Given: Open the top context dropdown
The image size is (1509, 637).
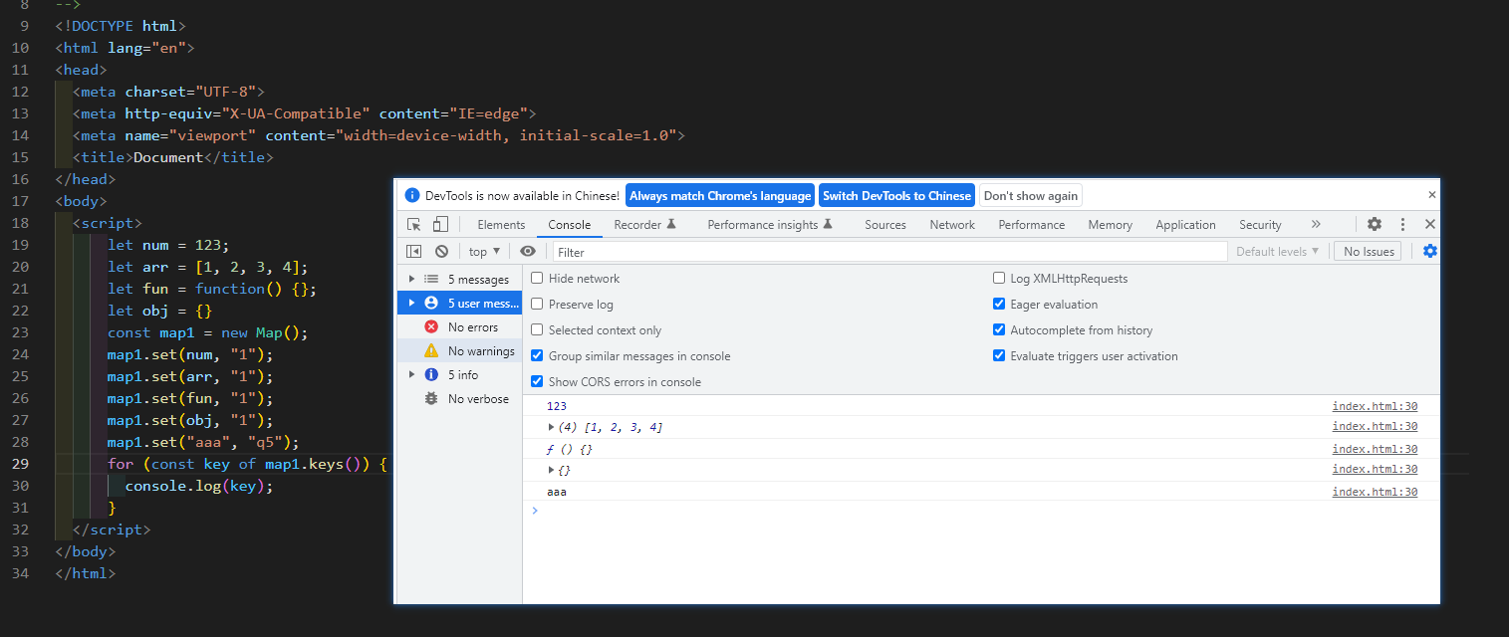Looking at the screenshot, I should coord(485,252).
